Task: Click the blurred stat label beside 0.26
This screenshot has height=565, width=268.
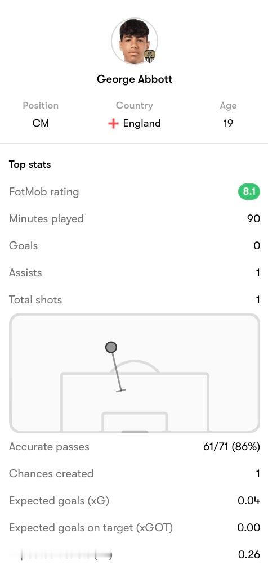Action: tap(66, 554)
